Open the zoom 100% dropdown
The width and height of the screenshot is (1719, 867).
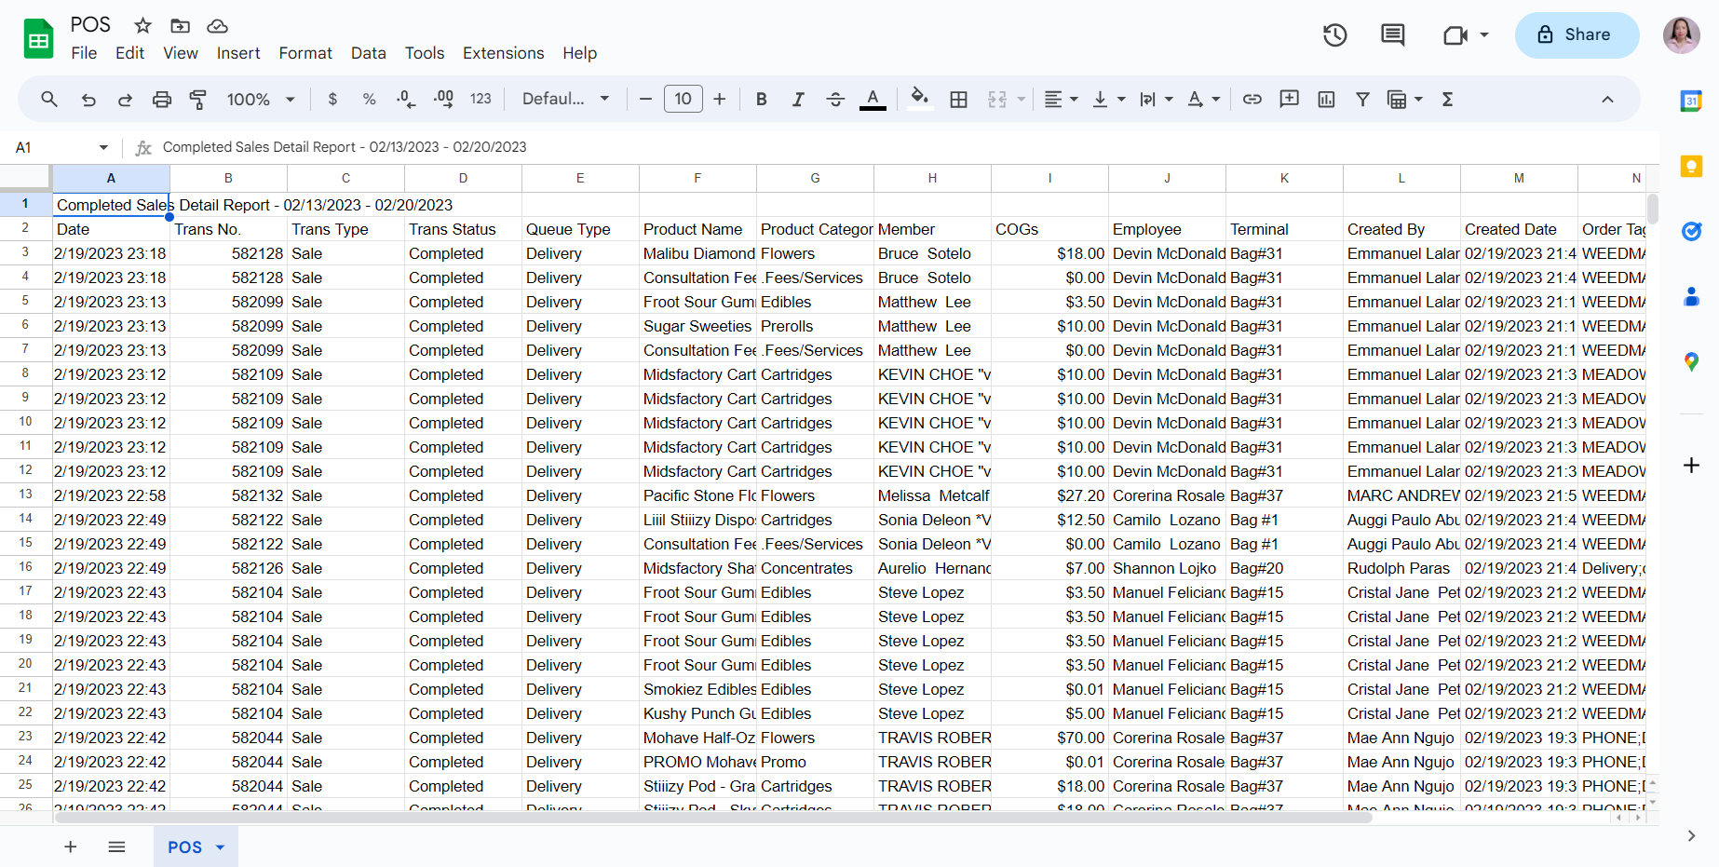tap(261, 99)
